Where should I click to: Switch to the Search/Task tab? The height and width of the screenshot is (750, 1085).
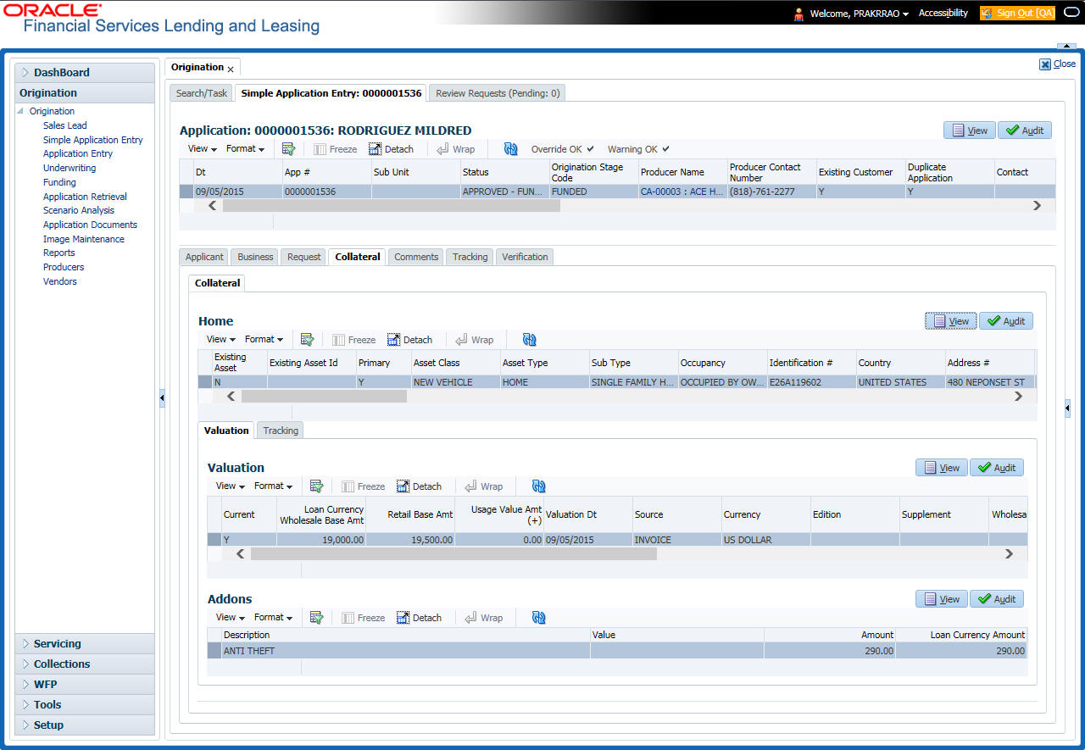tap(202, 93)
